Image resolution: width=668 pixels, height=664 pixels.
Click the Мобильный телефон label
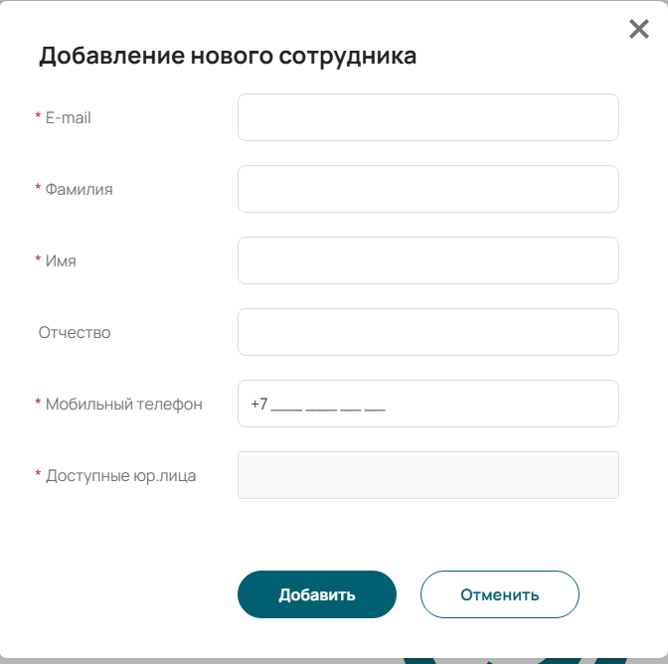tap(124, 404)
